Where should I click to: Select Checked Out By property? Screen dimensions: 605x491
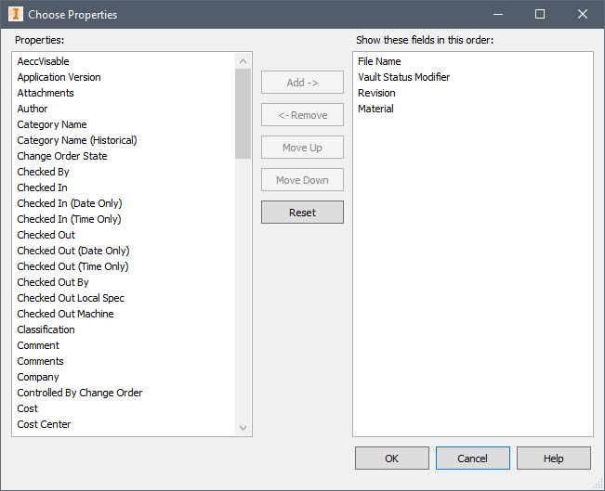click(x=53, y=282)
